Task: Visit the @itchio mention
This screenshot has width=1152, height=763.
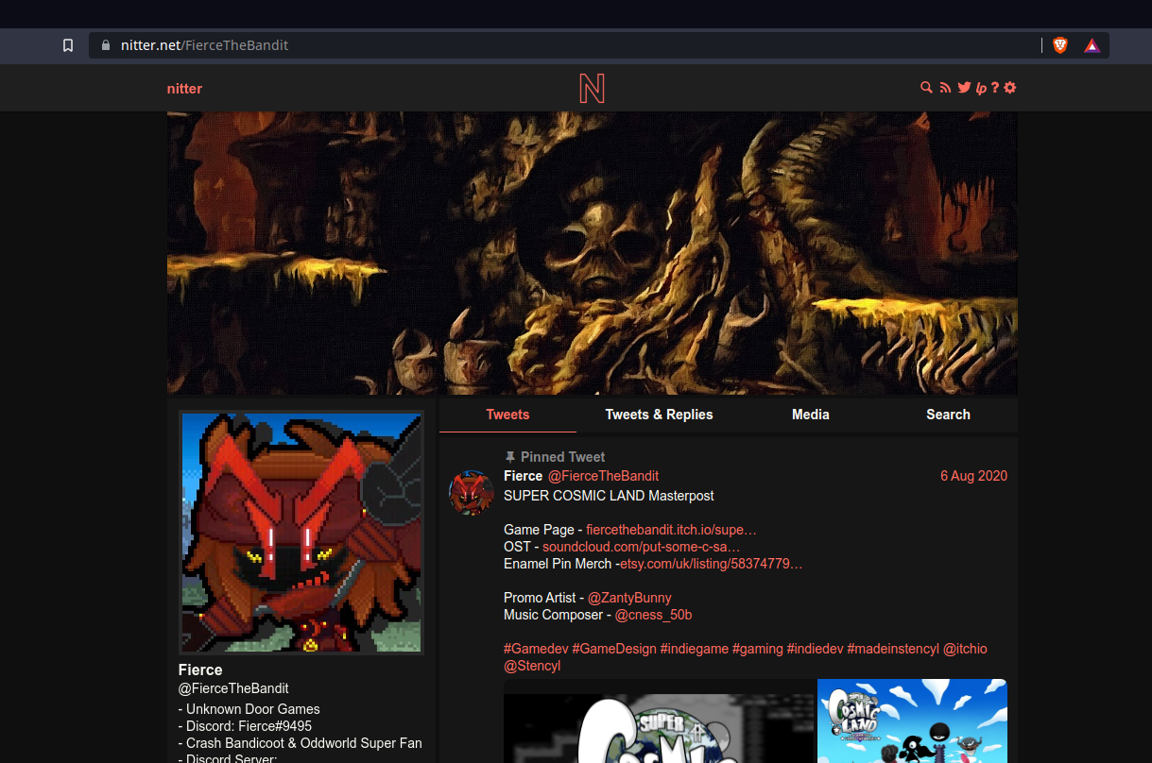Action: coord(965,649)
